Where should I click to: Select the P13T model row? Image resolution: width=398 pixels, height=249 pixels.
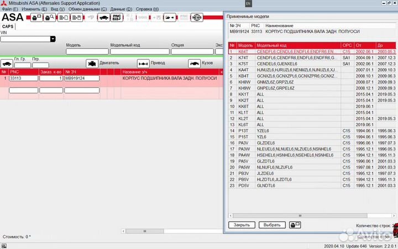pos(312,131)
